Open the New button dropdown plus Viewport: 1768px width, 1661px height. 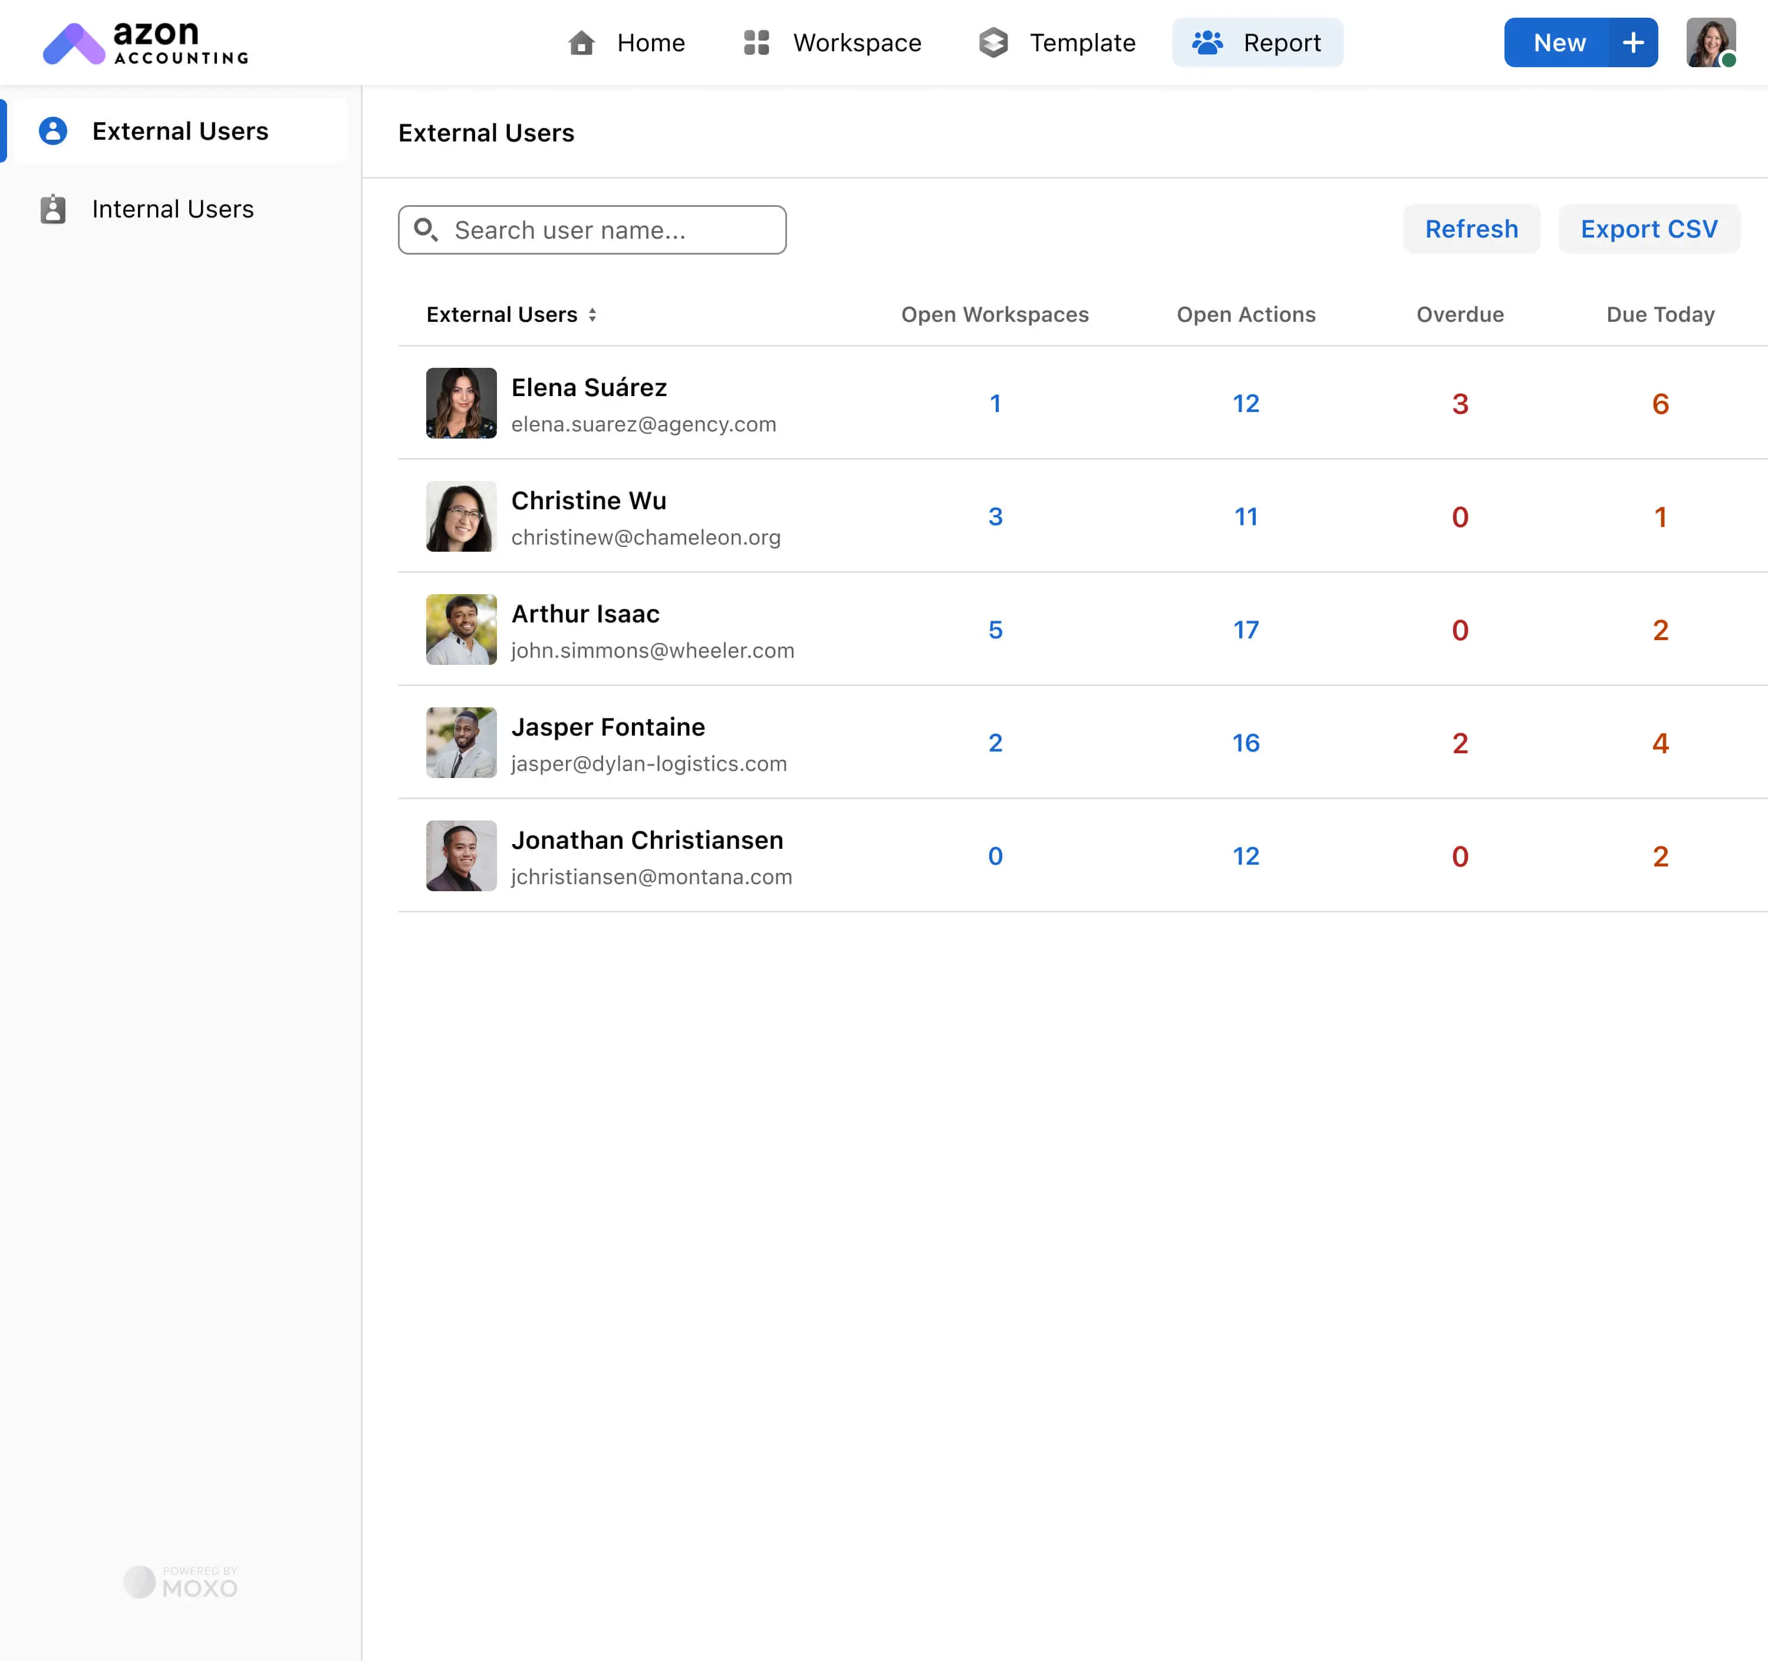(x=1635, y=42)
